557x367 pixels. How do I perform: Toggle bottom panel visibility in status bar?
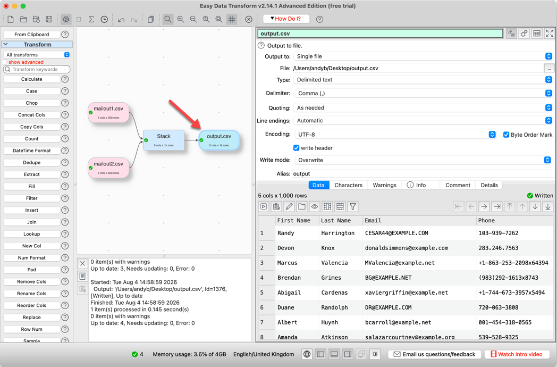pos(334,354)
